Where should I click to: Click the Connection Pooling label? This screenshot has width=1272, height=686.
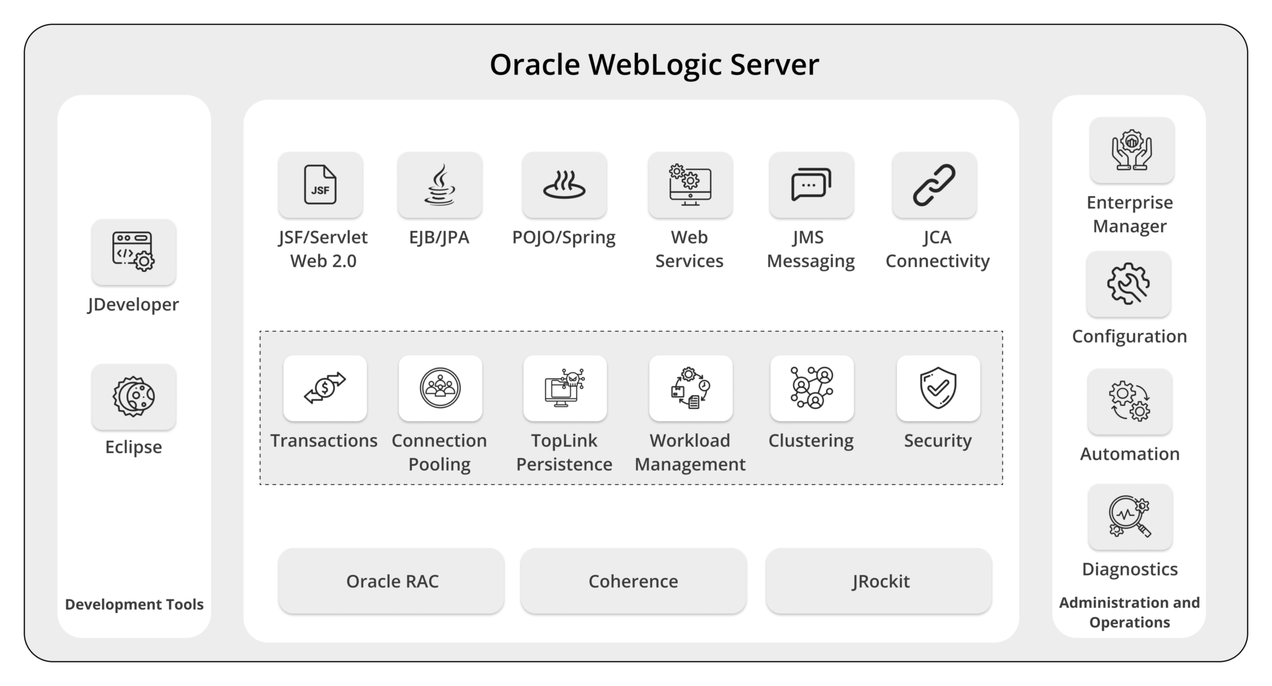click(x=439, y=453)
